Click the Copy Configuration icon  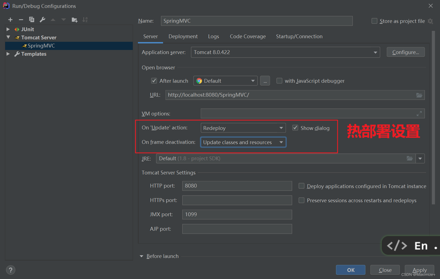click(x=32, y=20)
